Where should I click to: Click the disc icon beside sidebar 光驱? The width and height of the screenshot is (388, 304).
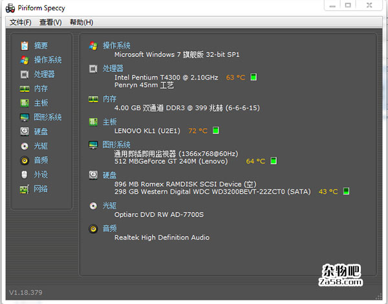coord(25,146)
